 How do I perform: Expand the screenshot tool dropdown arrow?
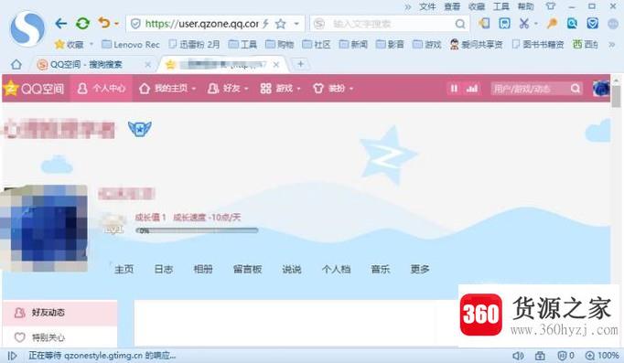point(535,24)
